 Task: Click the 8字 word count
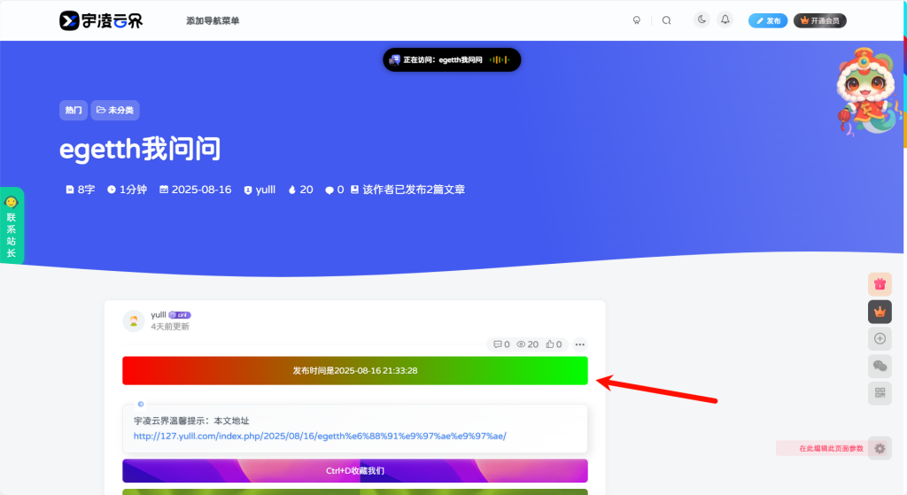point(81,189)
